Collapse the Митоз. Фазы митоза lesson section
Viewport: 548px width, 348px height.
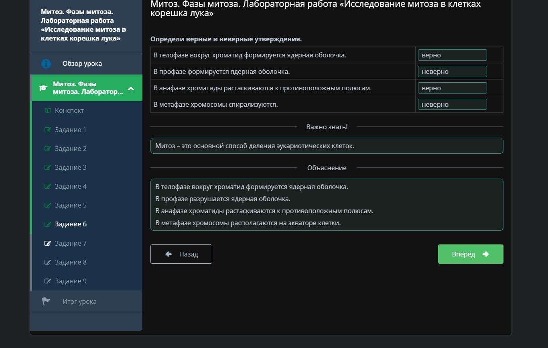coord(131,88)
